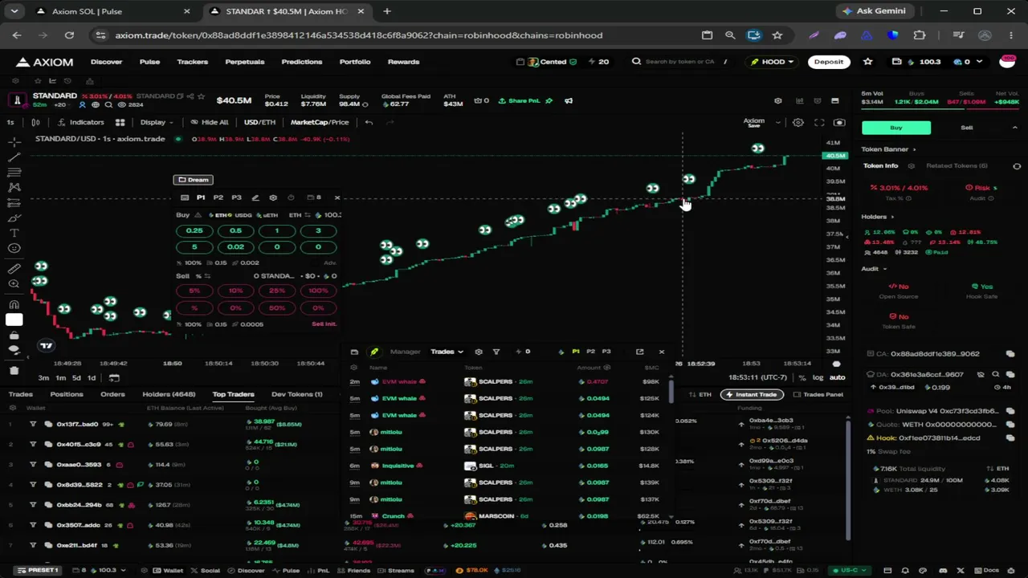Switch to the Sell side
This screenshot has height=578, width=1028.
pos(966,128)
